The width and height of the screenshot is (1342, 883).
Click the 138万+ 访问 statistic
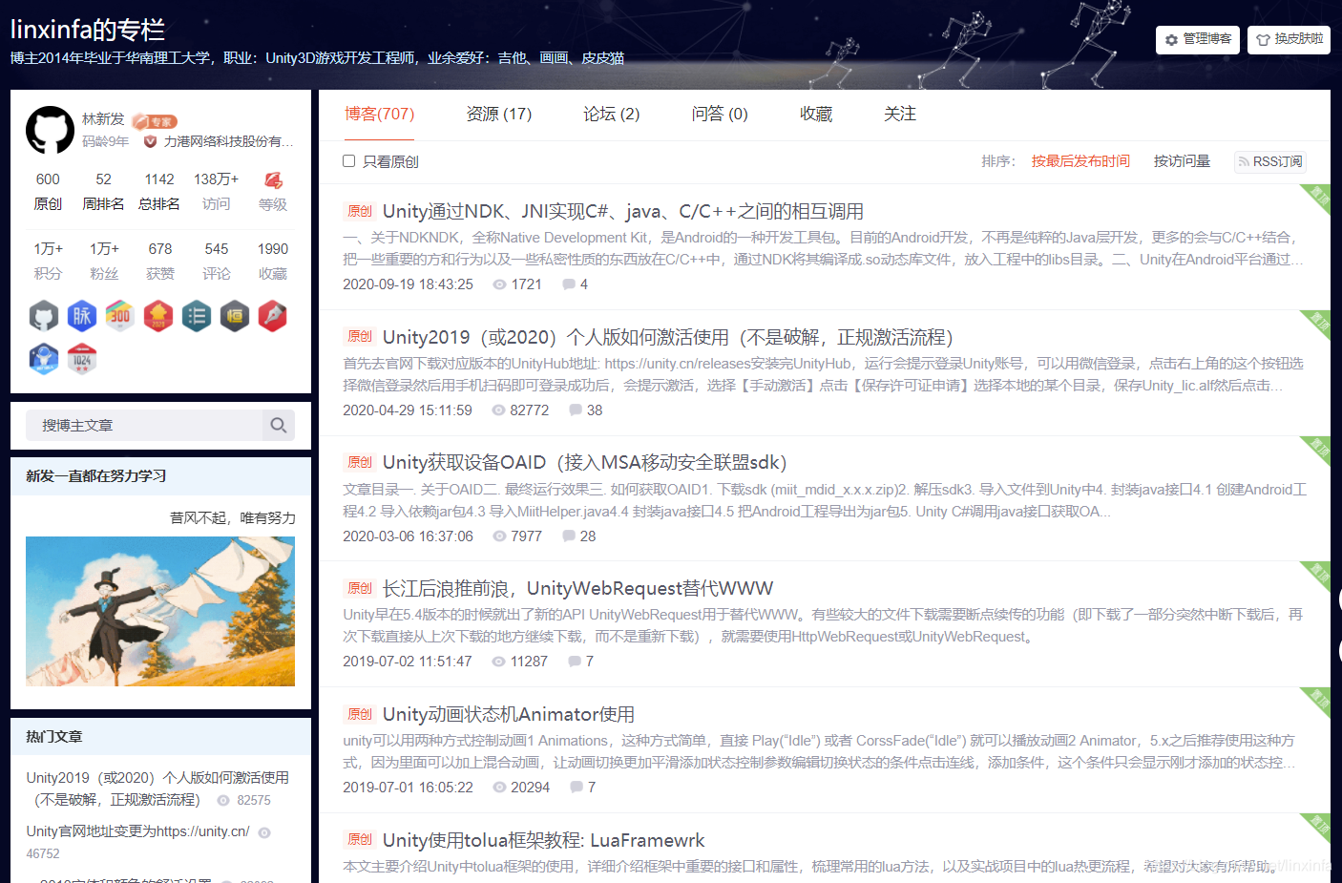[217, 191]
